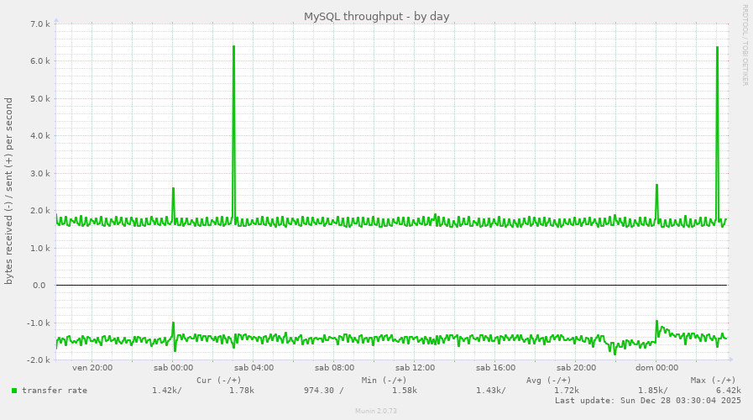
Task: Click the y-axis label '5.0 k'
Action: coord(40,98)
